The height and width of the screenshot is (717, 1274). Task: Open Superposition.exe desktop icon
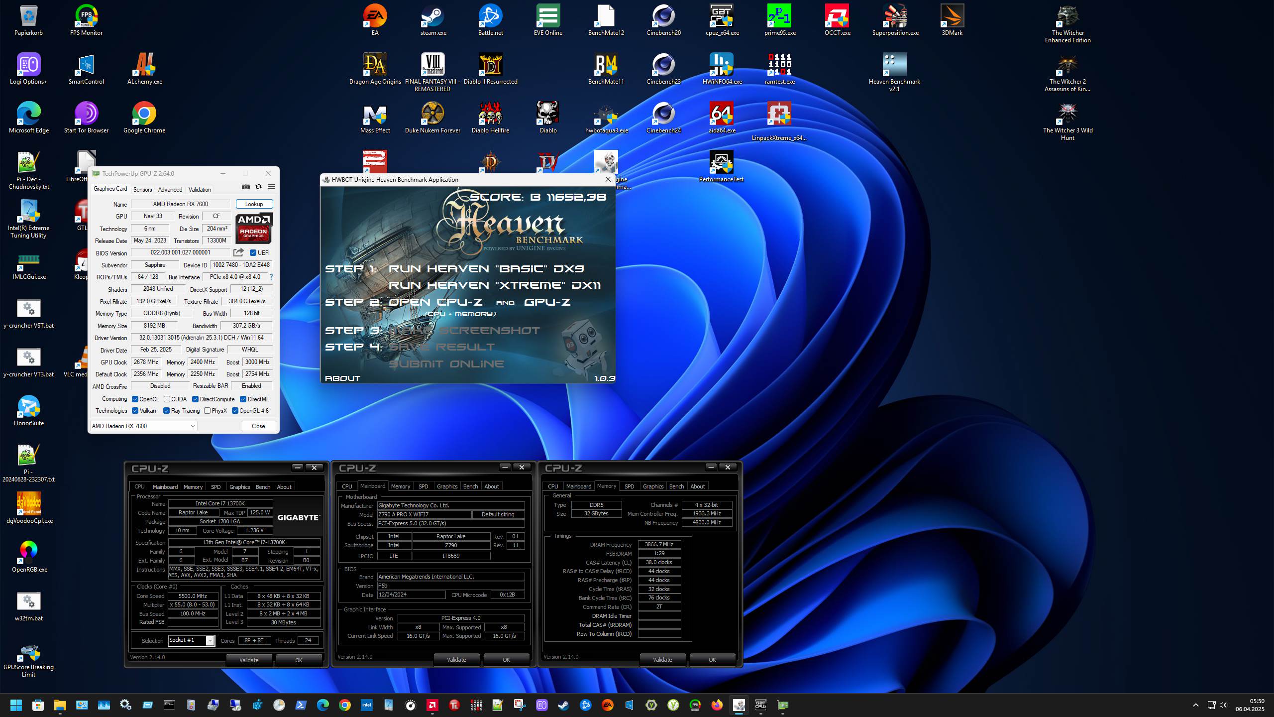pyautogui.click(x=895, y=20)
